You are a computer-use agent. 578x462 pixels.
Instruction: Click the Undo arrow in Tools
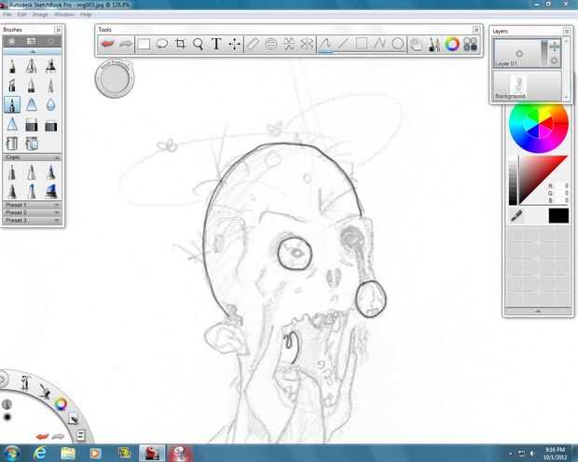pos(108,44)
